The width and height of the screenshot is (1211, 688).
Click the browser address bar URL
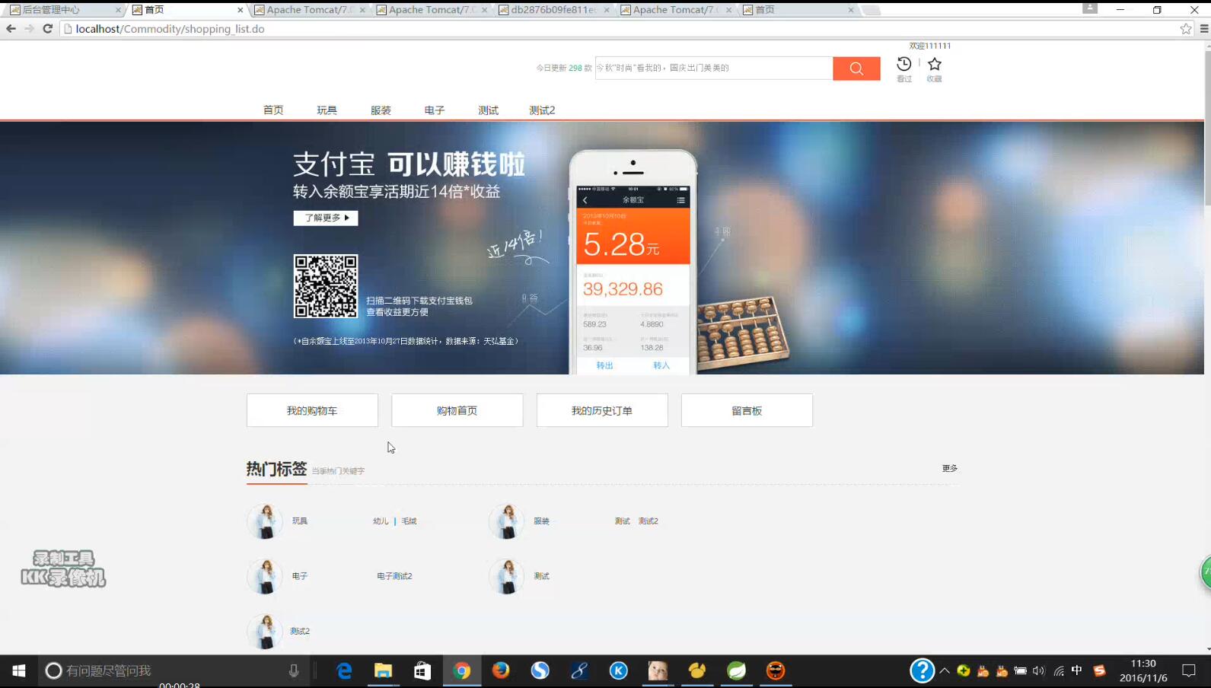click(170, 29)
